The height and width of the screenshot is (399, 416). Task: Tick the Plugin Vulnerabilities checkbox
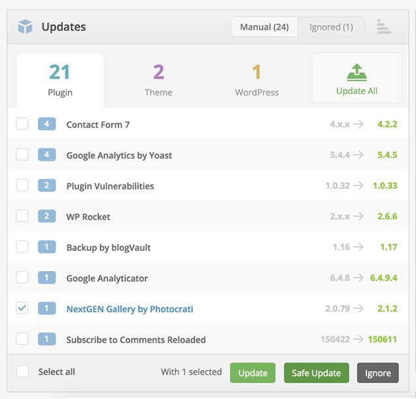22,185
